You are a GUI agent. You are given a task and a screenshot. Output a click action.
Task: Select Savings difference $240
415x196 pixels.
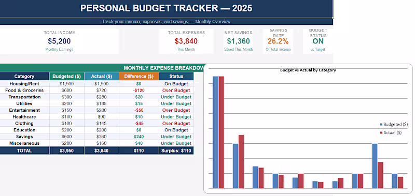coord(139,137)
